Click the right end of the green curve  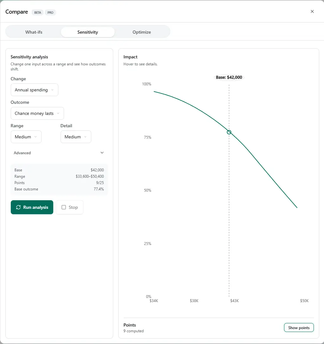[297, 208]
